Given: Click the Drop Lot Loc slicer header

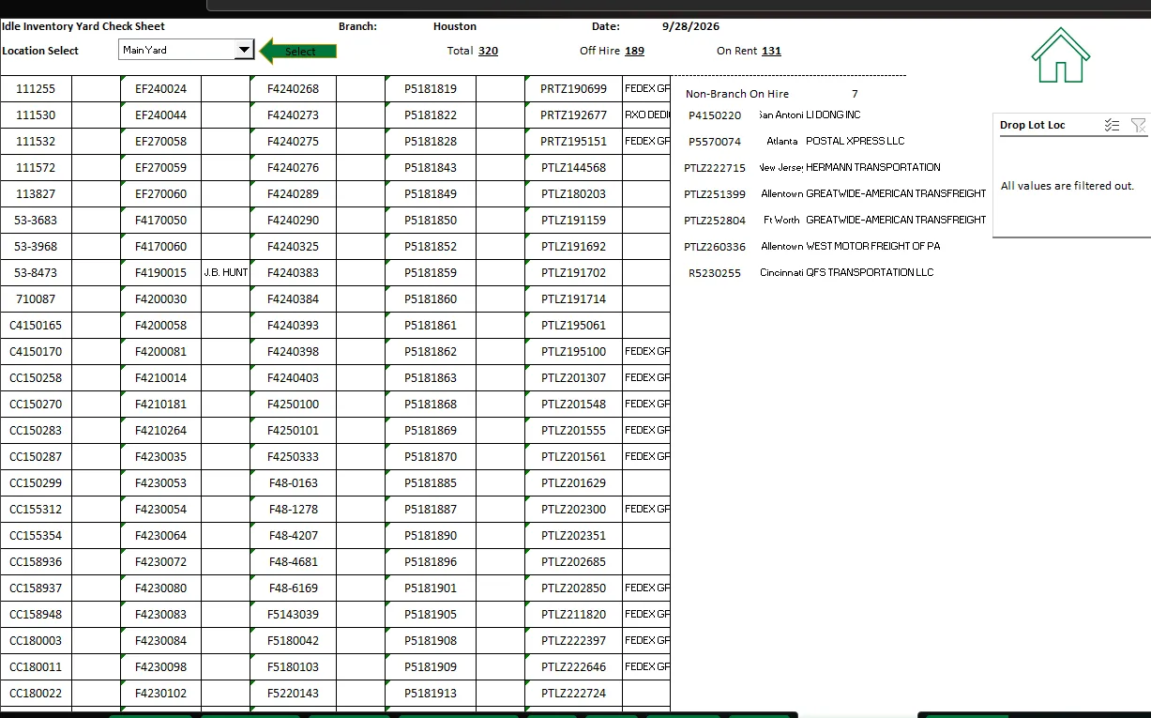Looking at the screenshot, I should 1033,125.
